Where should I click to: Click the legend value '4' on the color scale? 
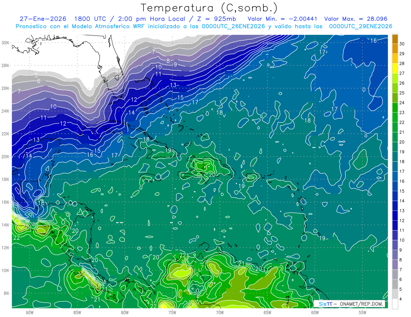click(x=401, y=299)
